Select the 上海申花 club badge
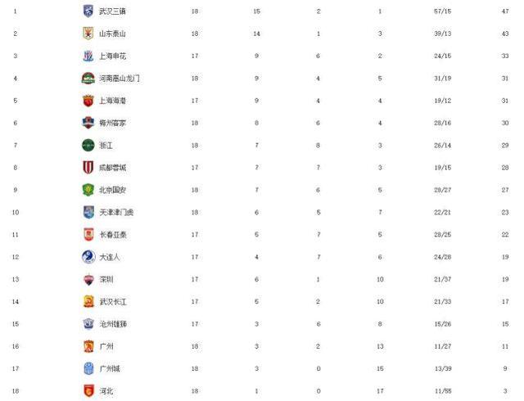Viewport: 524px width, 401px height. tap(88, 56)
